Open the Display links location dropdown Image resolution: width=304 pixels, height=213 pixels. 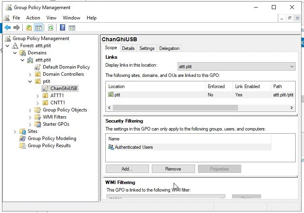tap(236, 67)
